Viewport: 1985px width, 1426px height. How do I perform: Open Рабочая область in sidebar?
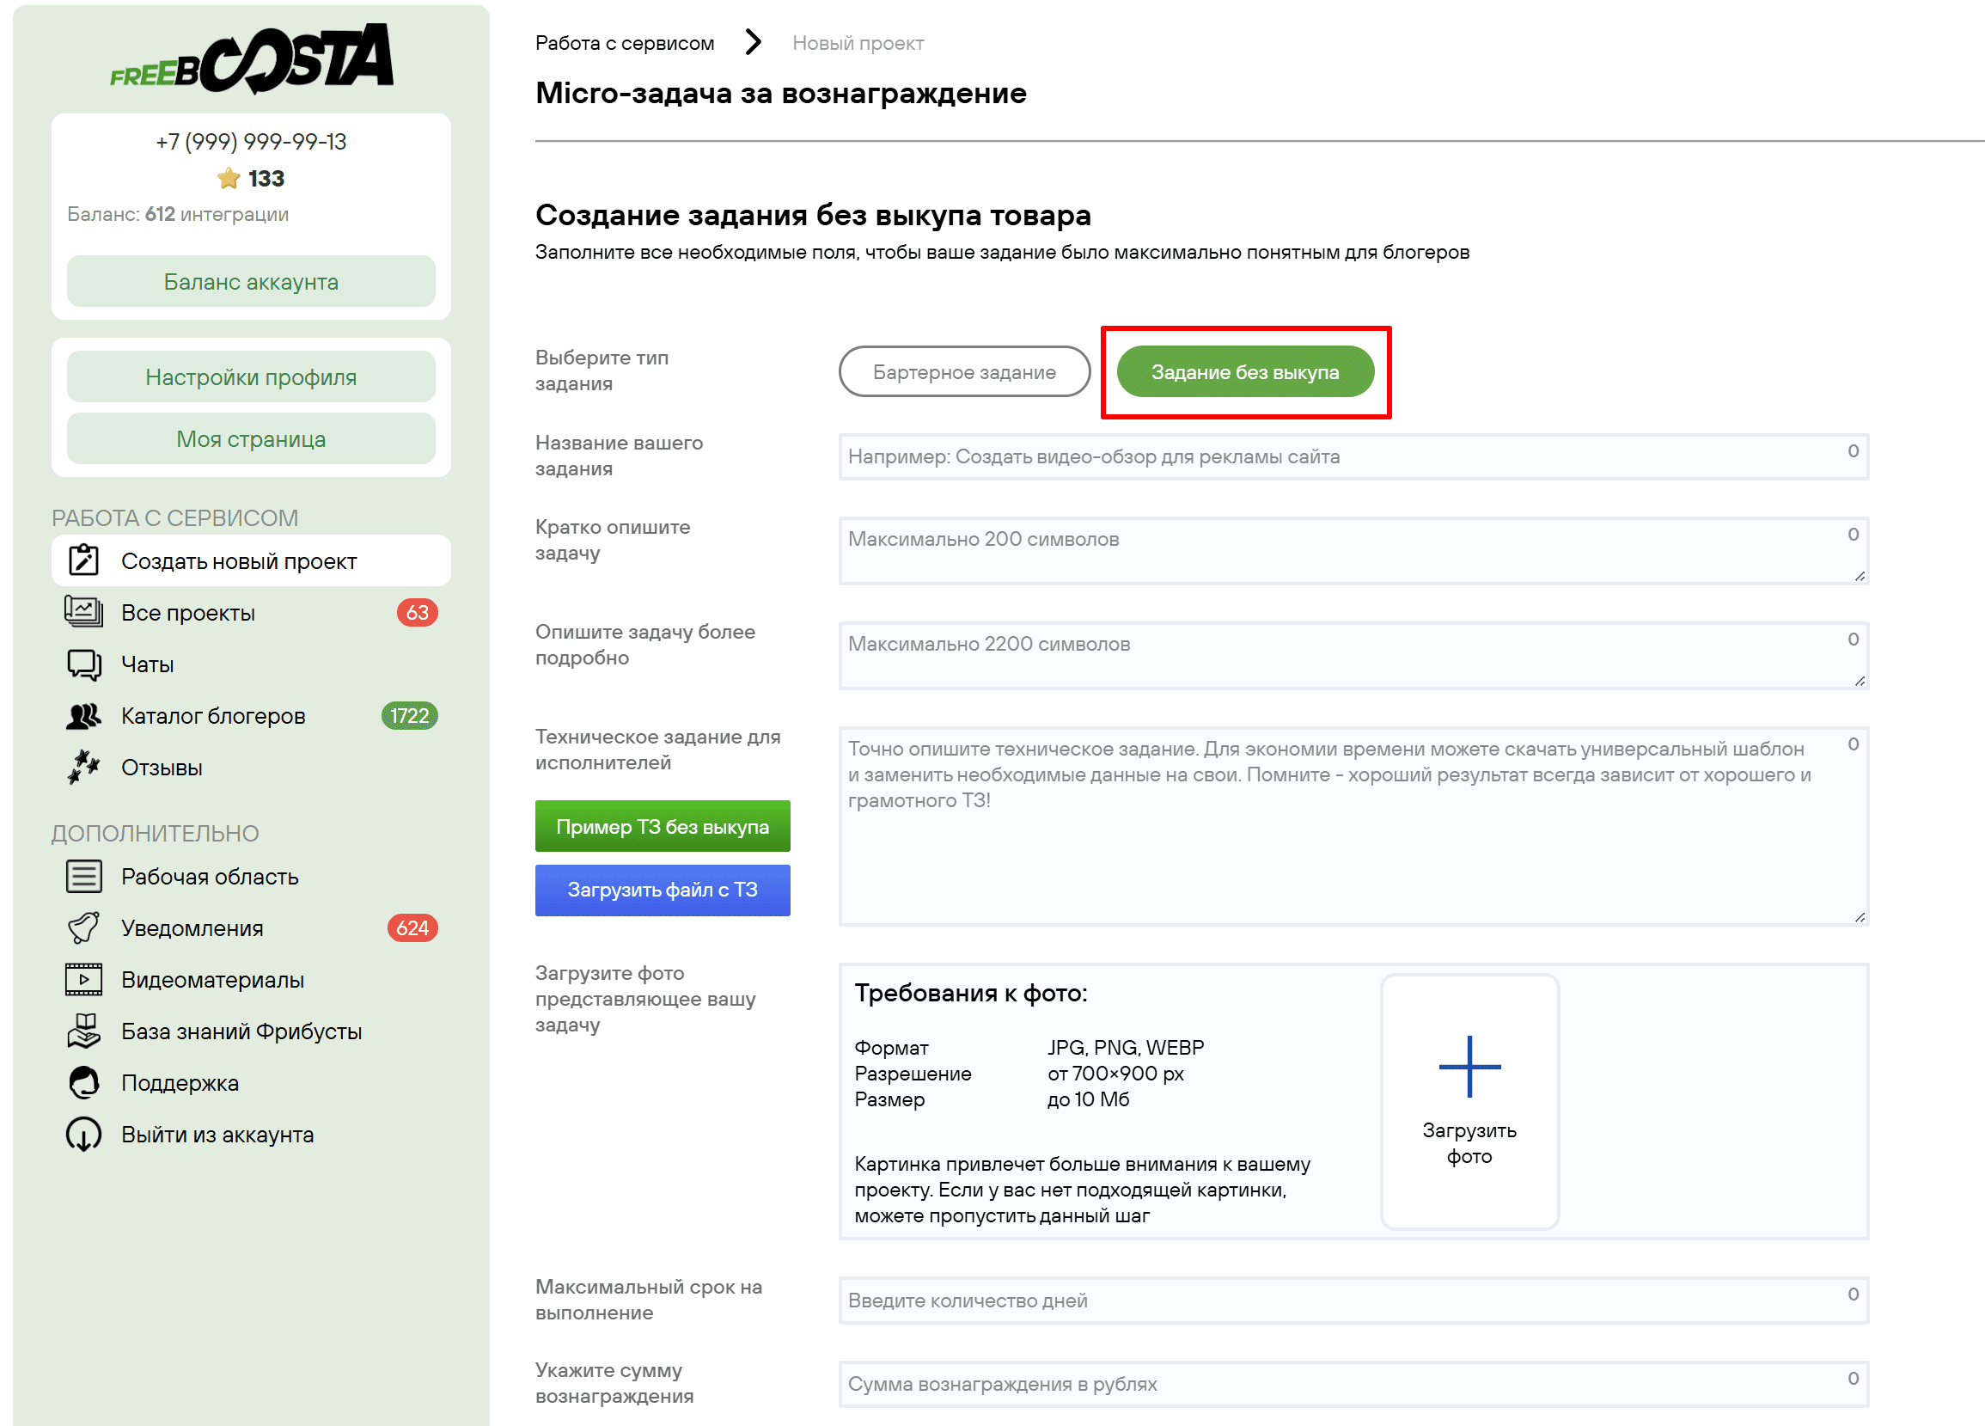tap(251, 875)
